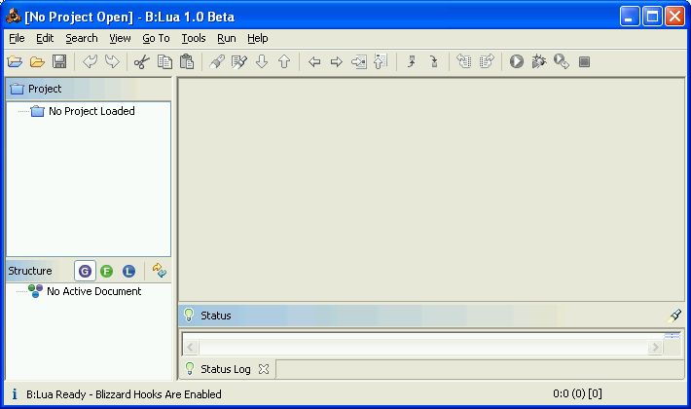
Task: Click the blue Open Project folder icon
Action: coord(15,61)
